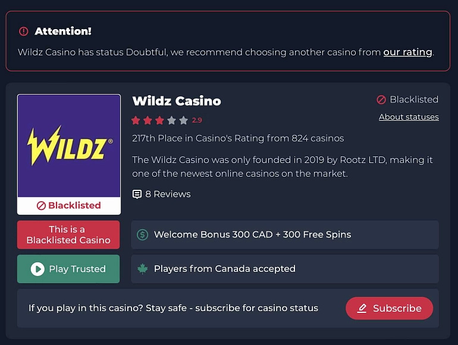Click the red 'This is a Blacklisted Casino' button
This screenshot has height=345, width=458.
68,235
